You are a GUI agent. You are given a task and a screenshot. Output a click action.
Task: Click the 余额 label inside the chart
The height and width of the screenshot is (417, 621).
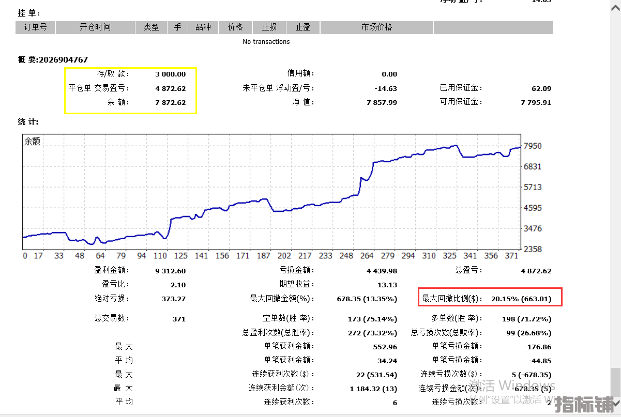coord(32,141)
